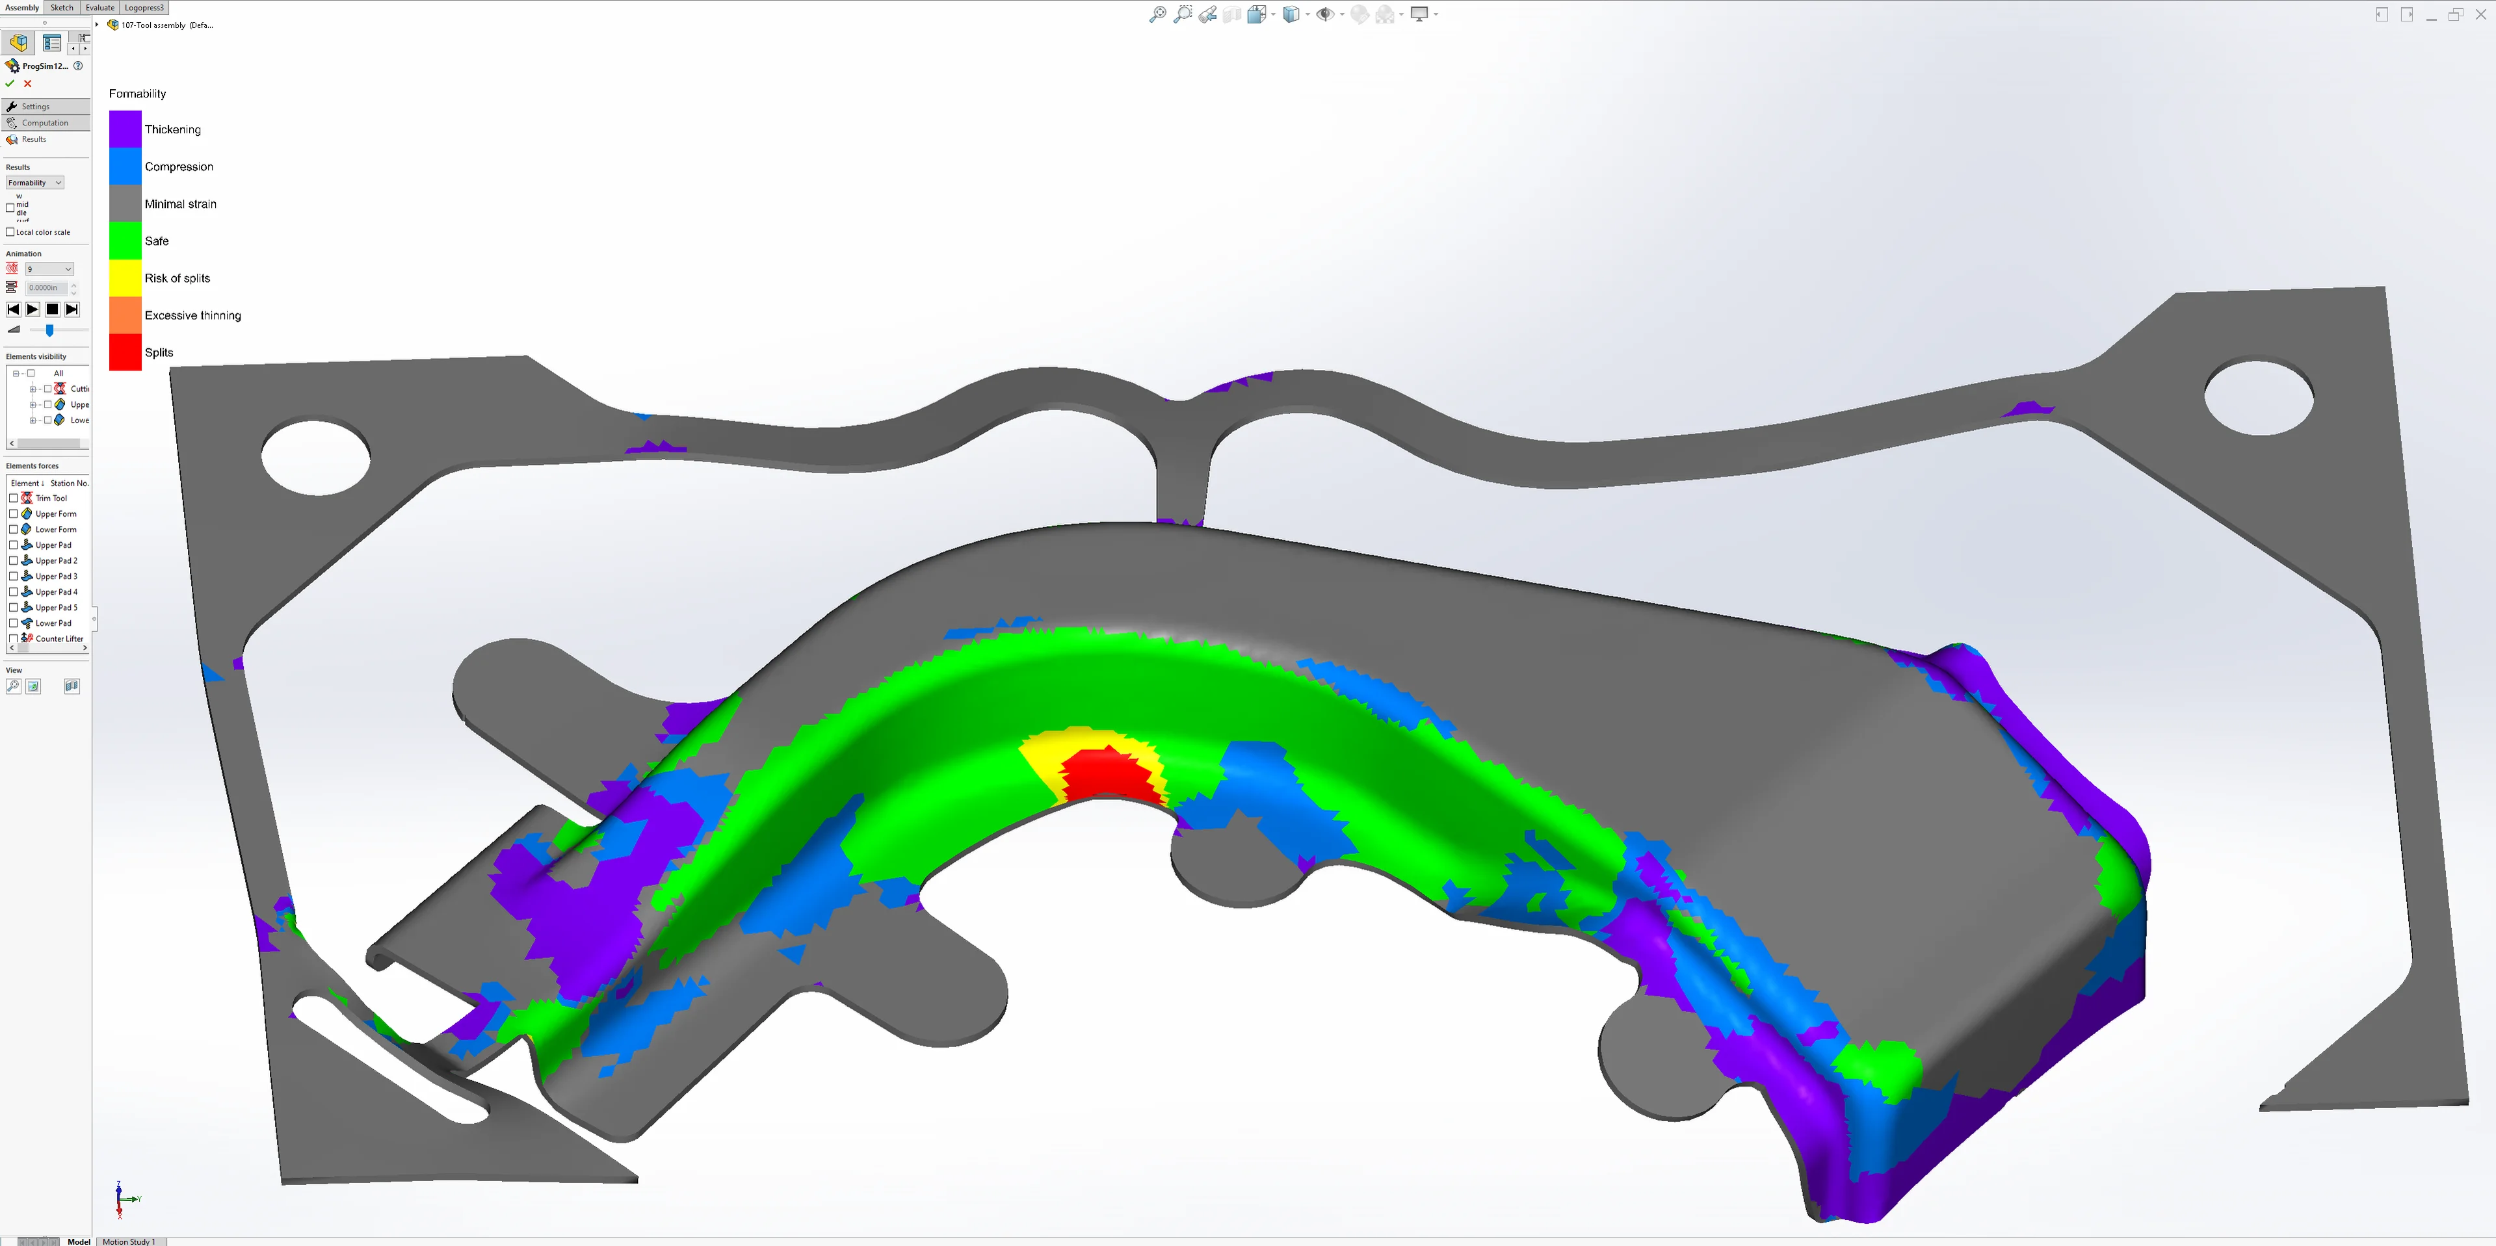
Task: Click Zoom to Fit in the view toolbar
Action: click(1157, 14)
